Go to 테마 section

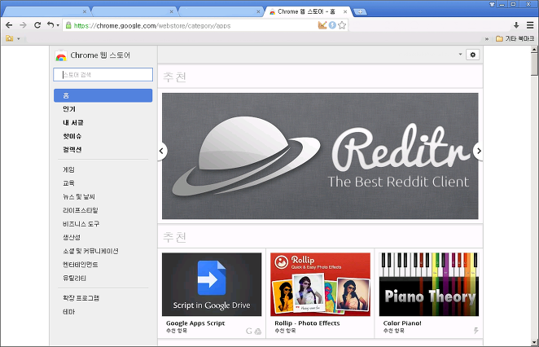(68, 312)
